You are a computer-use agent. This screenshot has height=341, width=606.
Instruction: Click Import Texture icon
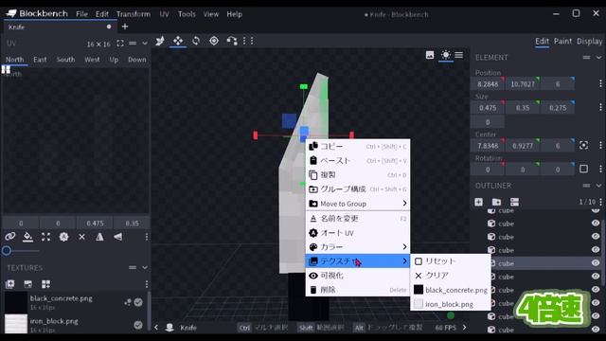10,284
